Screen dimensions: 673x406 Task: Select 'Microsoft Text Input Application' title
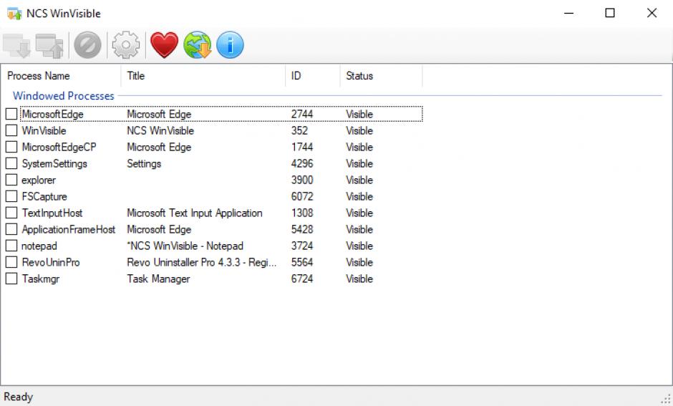(195, 213)
